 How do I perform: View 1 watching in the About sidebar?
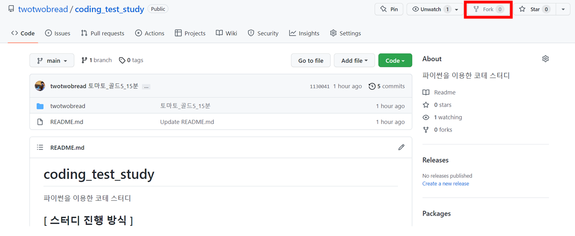[443, 117]
